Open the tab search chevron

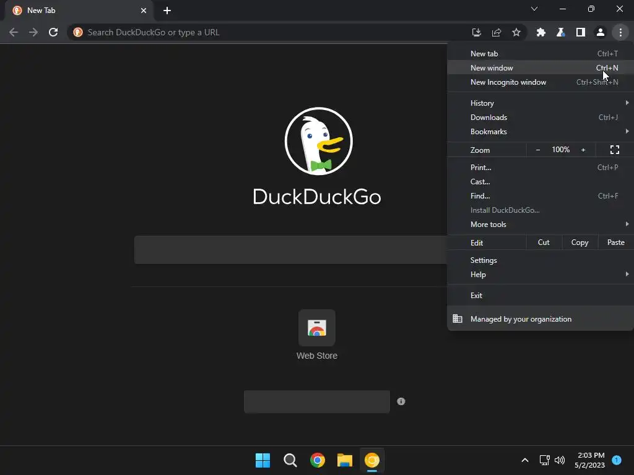(534, 9)
